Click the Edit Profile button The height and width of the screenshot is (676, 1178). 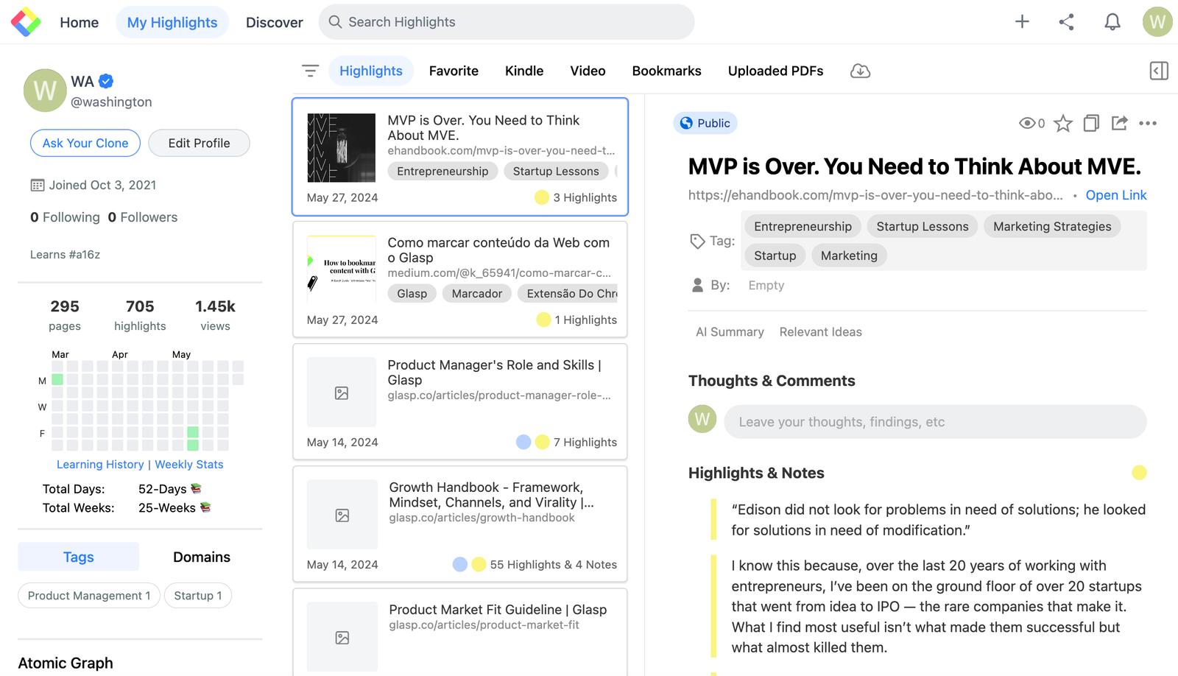(x=199, y=143)
